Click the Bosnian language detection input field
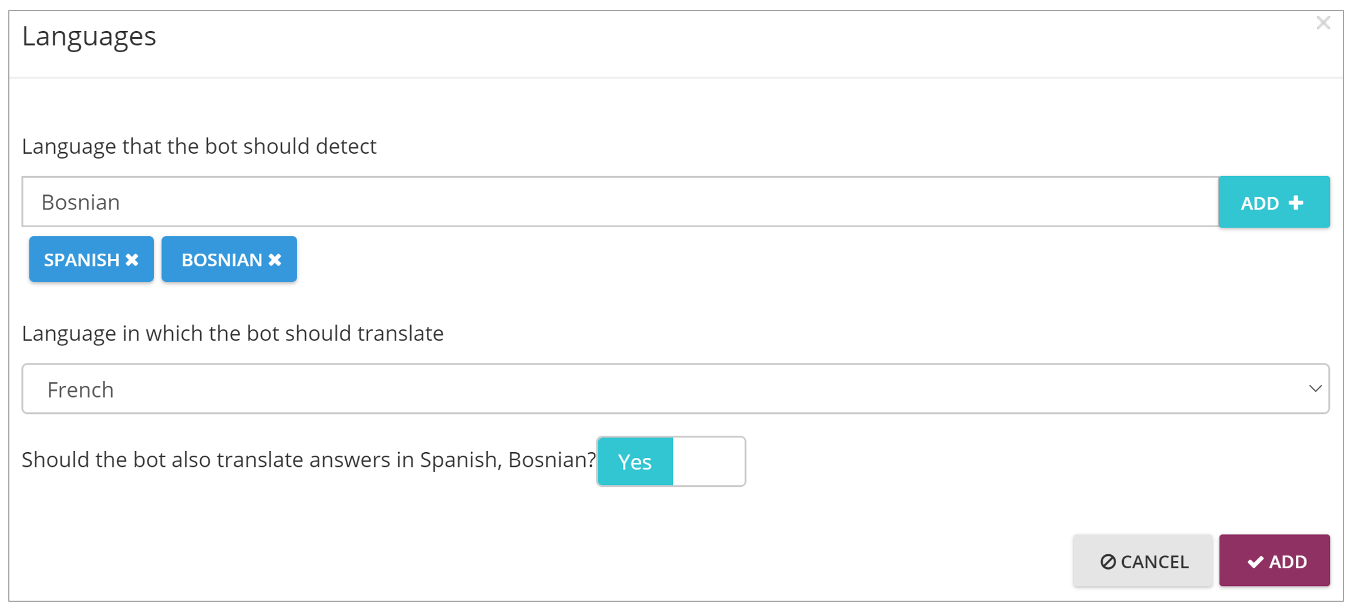Screen dimensions: 1351x613 pyautogui.click(x=620, y=202)
